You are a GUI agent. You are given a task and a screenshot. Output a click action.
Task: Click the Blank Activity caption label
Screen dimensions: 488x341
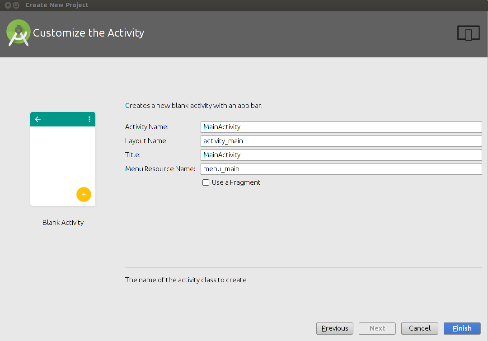coord(63,223)
